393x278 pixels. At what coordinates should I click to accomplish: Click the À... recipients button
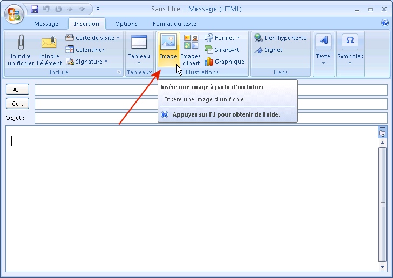click(17, 89)
